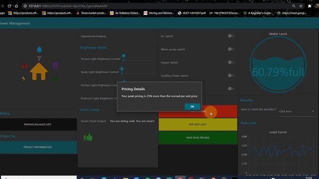
Task: Click the yellow PER UNIT COST button
Action: [198, 124]
